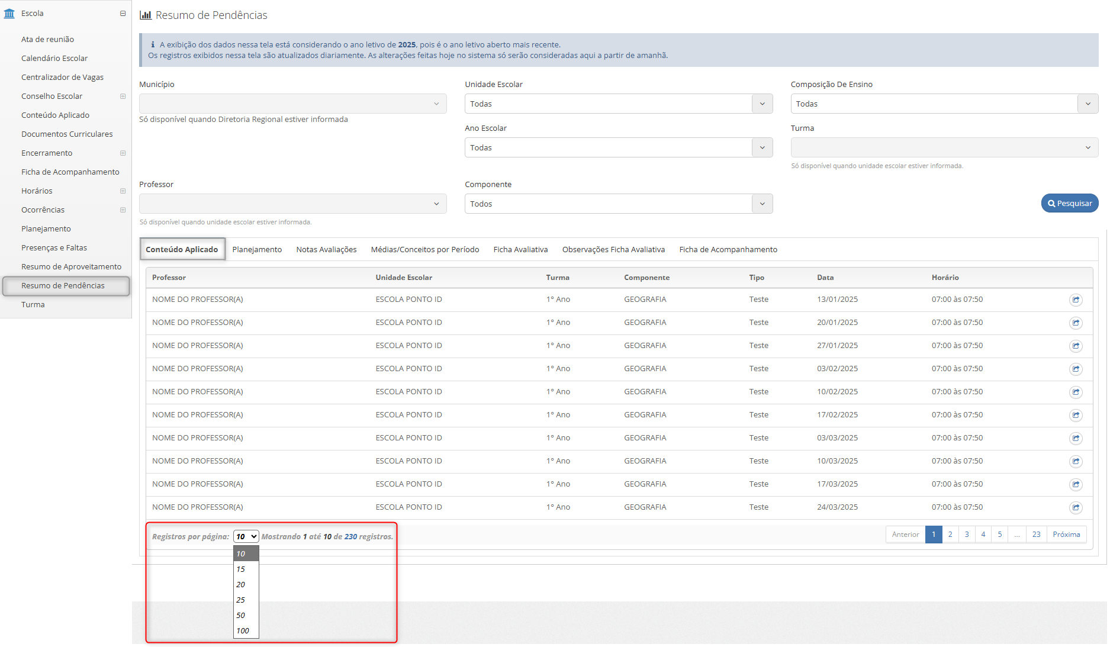Open the Composição De Ensino dropdown
The width and height of the screenshot is (1110, 647).
point(944,104)
